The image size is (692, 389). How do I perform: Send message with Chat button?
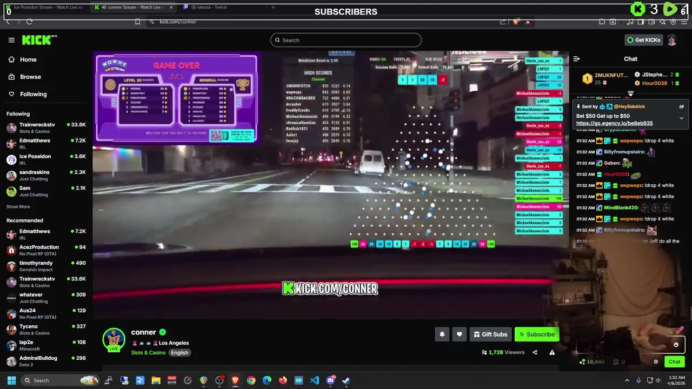675,362
